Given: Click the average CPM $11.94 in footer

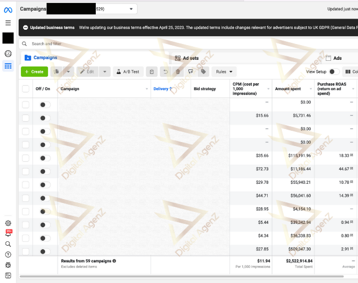Looking at the screenshot, I should coord(264,261).
